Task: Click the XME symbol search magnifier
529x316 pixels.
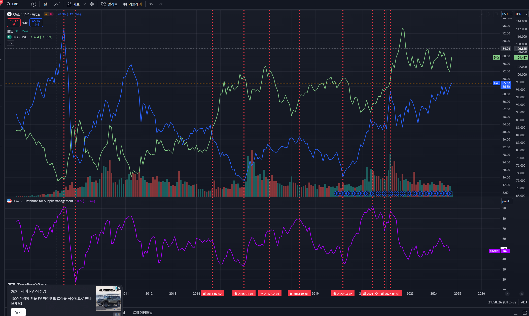Action: [9, 4]
